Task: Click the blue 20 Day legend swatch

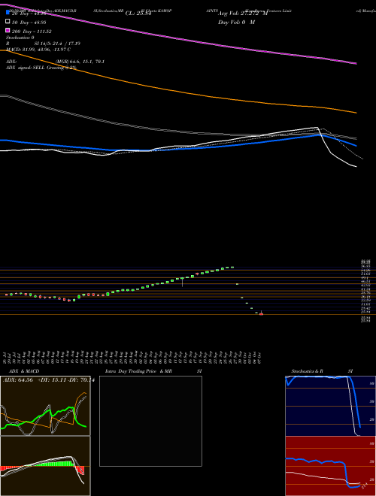Action: tap(8, 13)
